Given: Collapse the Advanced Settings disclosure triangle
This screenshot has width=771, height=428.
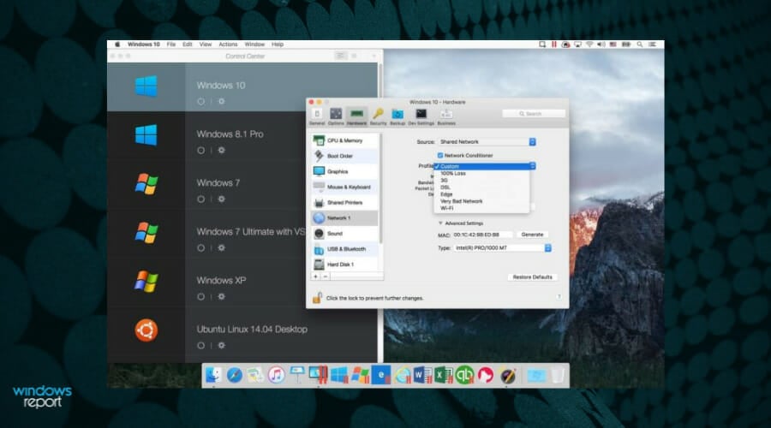Looking at the screenshot, I should 440,223.
